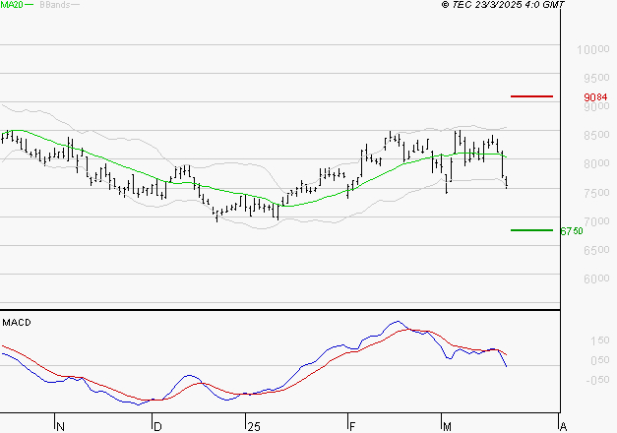Image resolution: width=617 pixels, height=433 pixels.
Task: Click the 9084 price label
Action: (x=596, y=97)
